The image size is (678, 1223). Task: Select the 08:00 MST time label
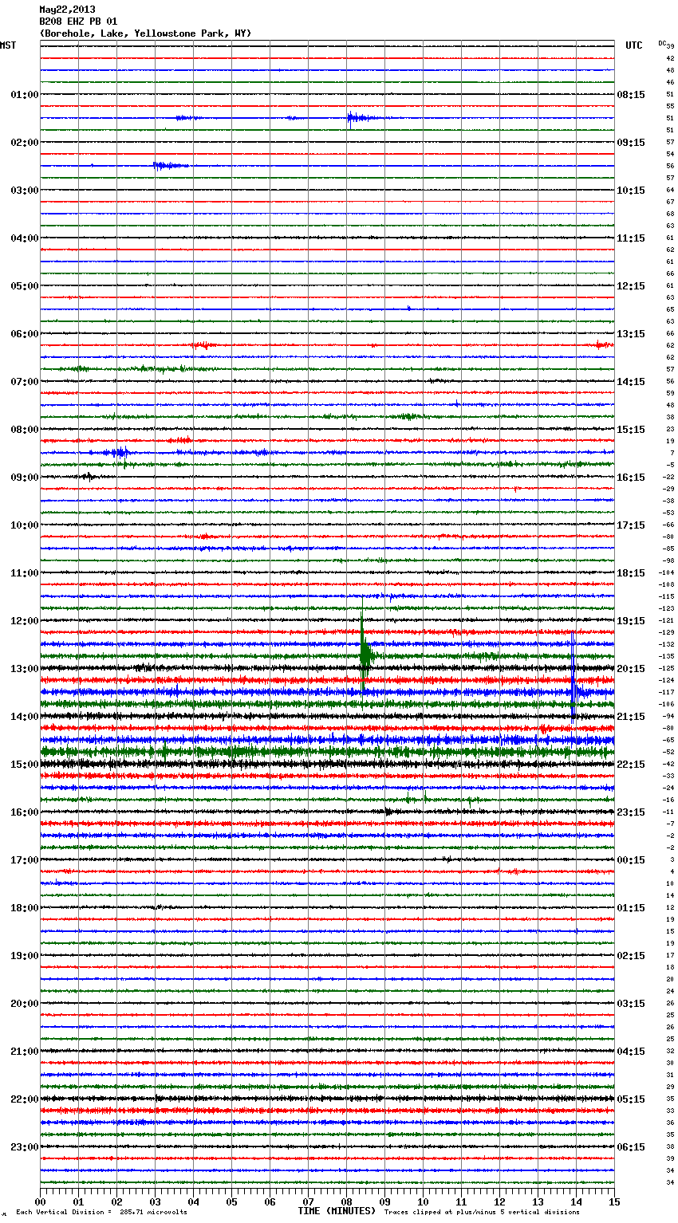coord(24,430)
